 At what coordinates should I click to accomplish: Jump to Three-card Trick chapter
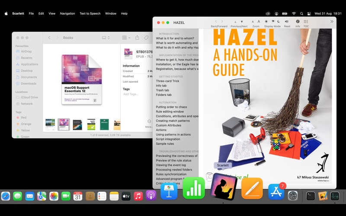(167, 81)
